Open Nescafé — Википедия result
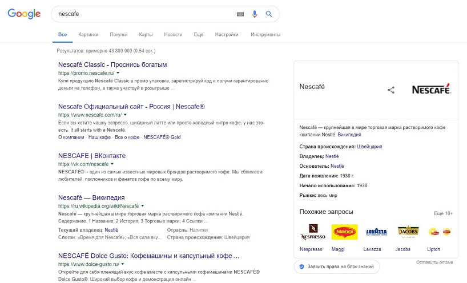 [91, 197]
